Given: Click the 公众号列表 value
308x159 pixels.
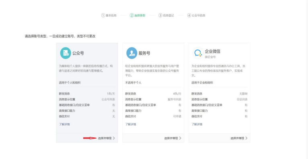Looking at the screenshot, I should 109,100.
